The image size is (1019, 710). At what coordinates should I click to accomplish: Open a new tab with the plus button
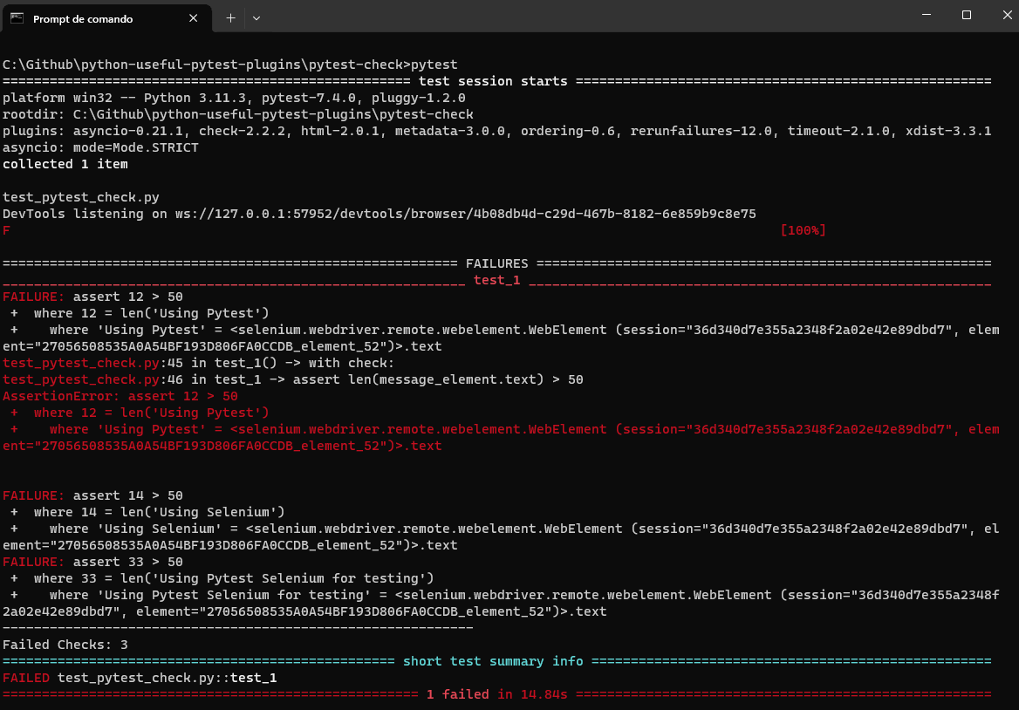[230, 17]
